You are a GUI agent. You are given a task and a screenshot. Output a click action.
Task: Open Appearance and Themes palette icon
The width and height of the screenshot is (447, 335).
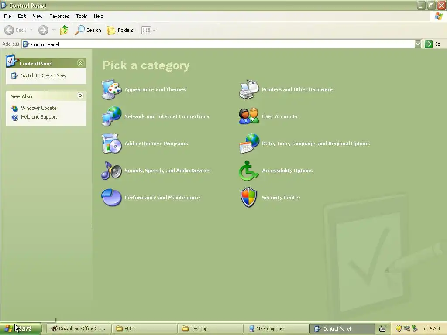[x=112, y=89]
